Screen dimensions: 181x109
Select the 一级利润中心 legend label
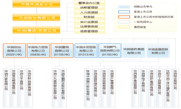point(143,22)
